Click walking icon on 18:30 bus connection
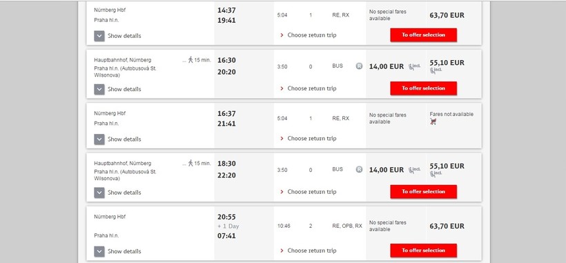Image resolution: width=566 pixels, height=263 pixels. pyautogui.click(x=191, y=163)
